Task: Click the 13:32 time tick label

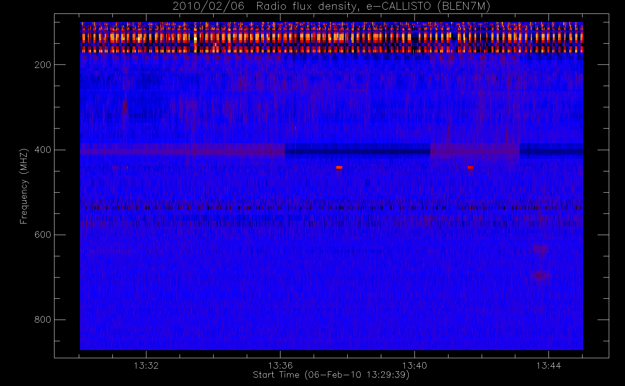Action: pyautogui.click(x=146, y=366)
